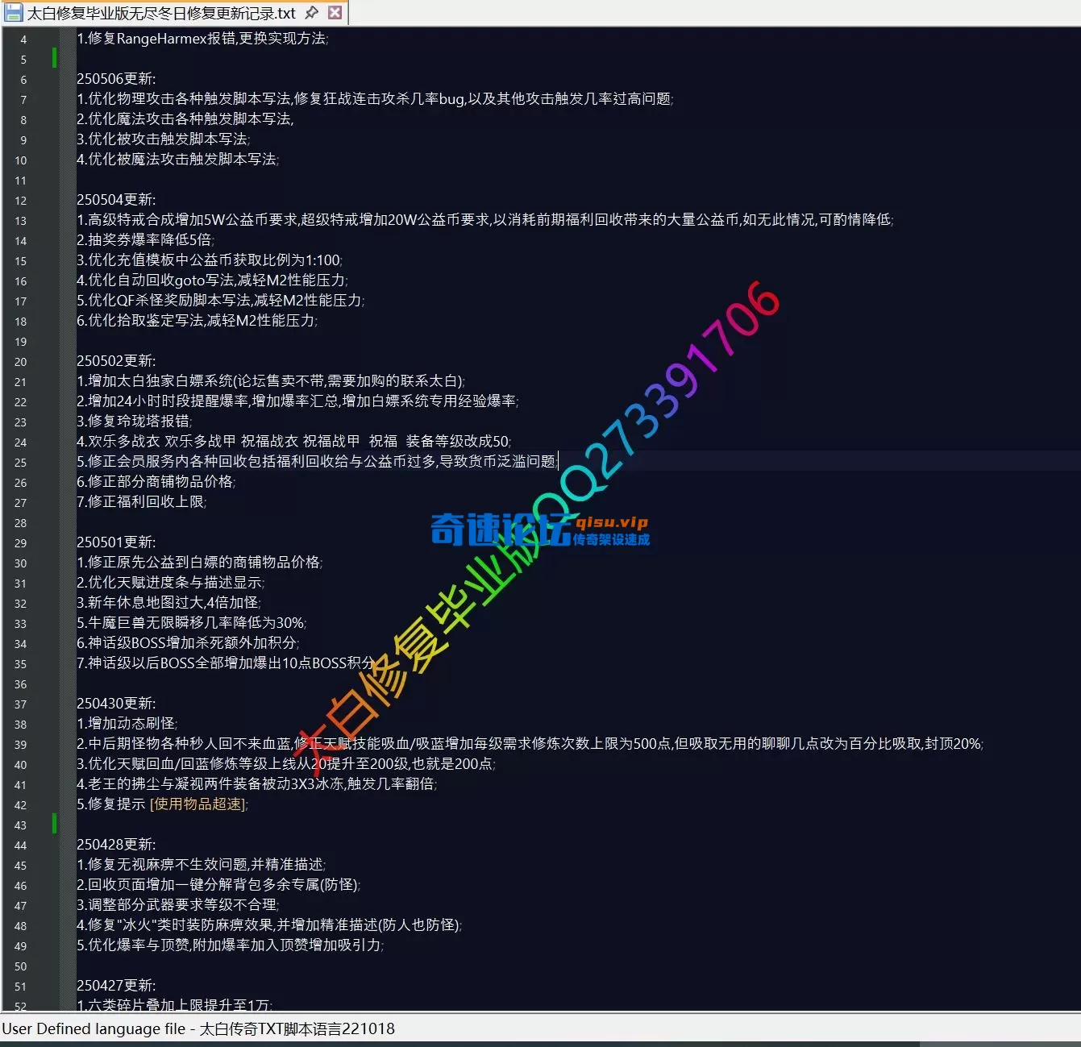This screenshot has height=1047, width=1081.
Task: Click line number 20 to select that line
Action: pos(21,361)
